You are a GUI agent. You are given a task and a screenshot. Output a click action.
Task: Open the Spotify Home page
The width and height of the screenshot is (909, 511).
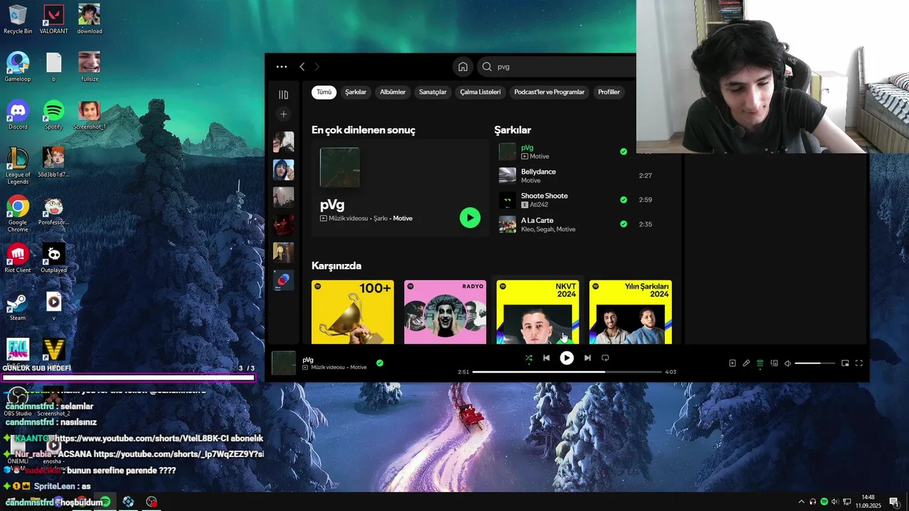[x=463, y=67]
